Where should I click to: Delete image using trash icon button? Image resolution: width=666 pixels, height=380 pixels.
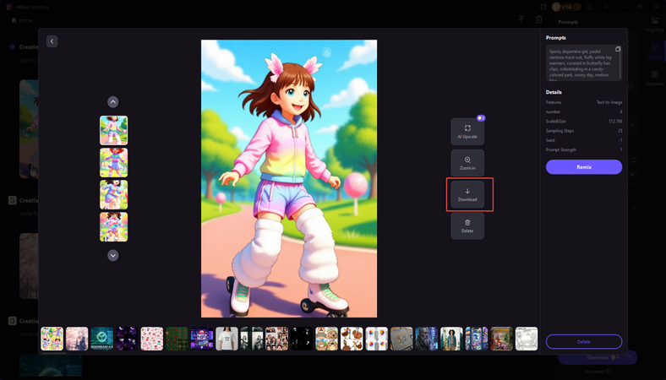[x=467, y=226]
